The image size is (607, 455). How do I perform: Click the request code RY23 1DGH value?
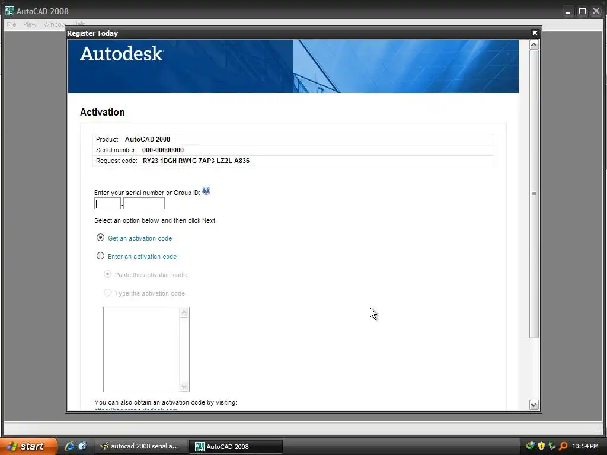(196, 161)
